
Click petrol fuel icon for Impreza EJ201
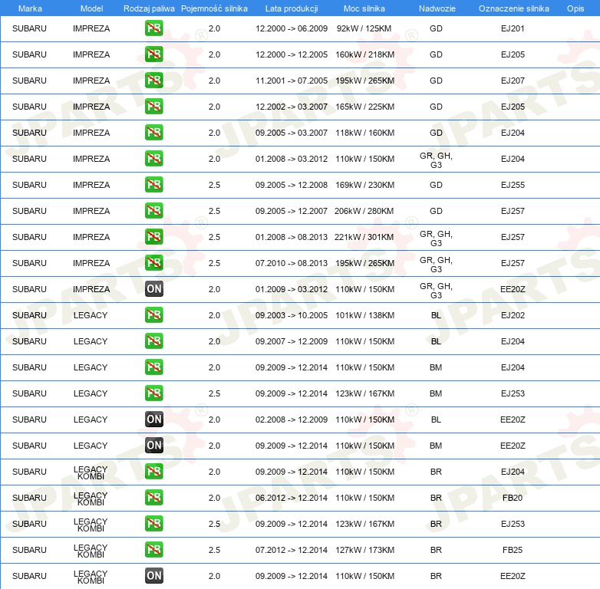click(x=153, y=28)
